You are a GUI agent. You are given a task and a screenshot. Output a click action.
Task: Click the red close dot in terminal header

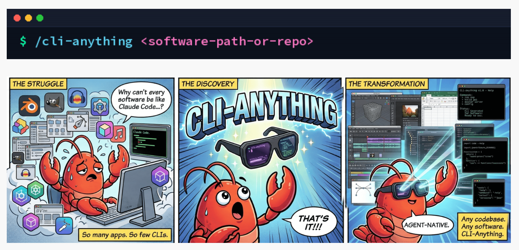pos(17,18)
